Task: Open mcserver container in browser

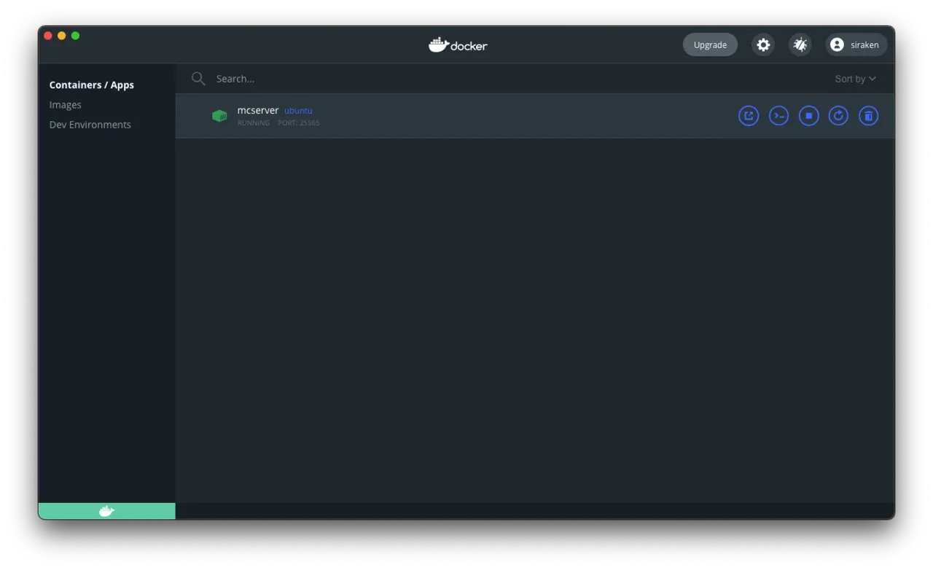Action: pyautogui.click(x=749, y=115)
